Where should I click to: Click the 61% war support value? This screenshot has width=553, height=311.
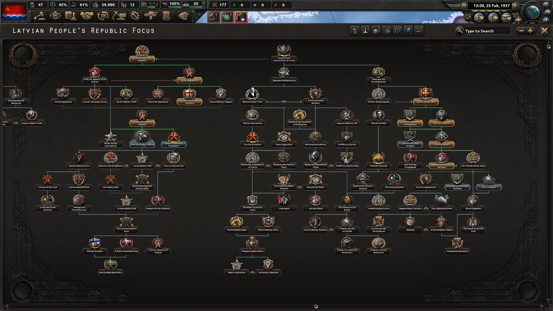[x=80, y=5]
